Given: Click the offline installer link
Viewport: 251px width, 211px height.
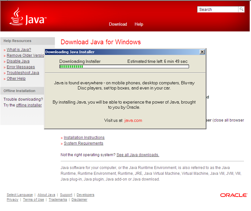Looking at the screenshot, I should click(x=29, y=105).
